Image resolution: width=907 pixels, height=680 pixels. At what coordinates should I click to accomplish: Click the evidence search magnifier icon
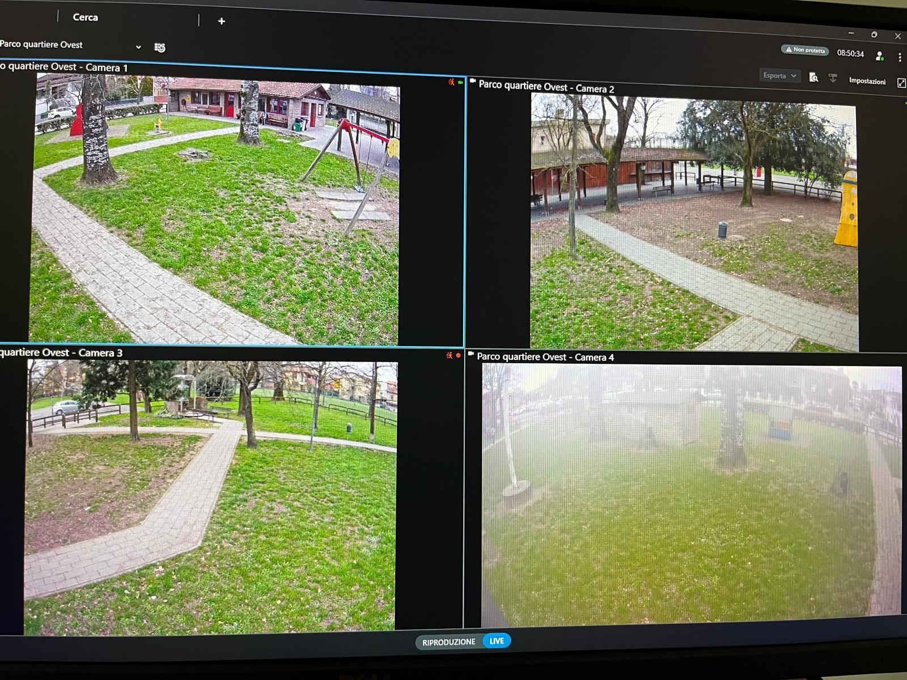813,78
